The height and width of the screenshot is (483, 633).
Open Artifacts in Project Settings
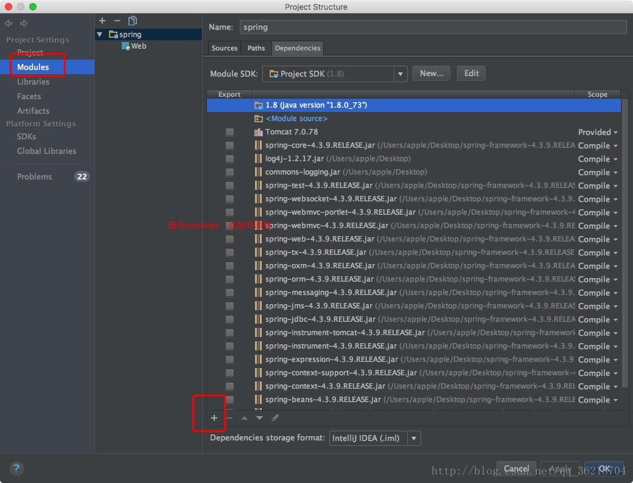(x=33, y=111)
